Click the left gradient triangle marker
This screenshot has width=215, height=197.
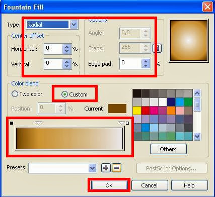tap(38, 124)
